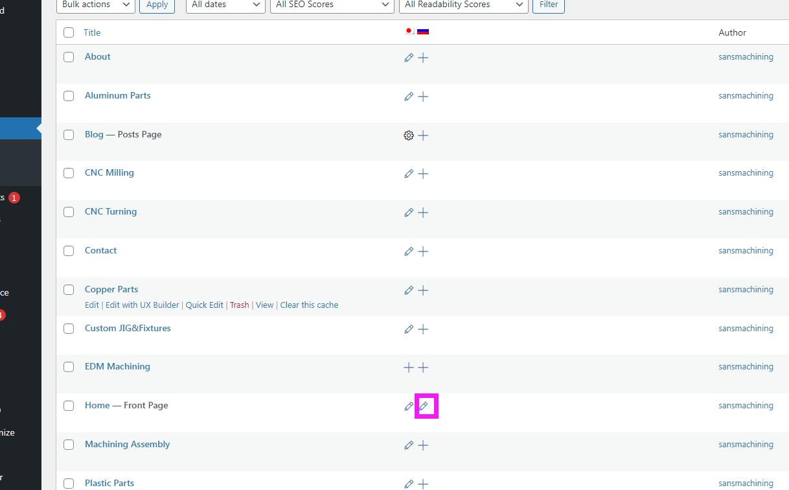Open Edit with UX Builder for Copper Parts
Viewport: 789px width, 490px height.
(143, 305)
